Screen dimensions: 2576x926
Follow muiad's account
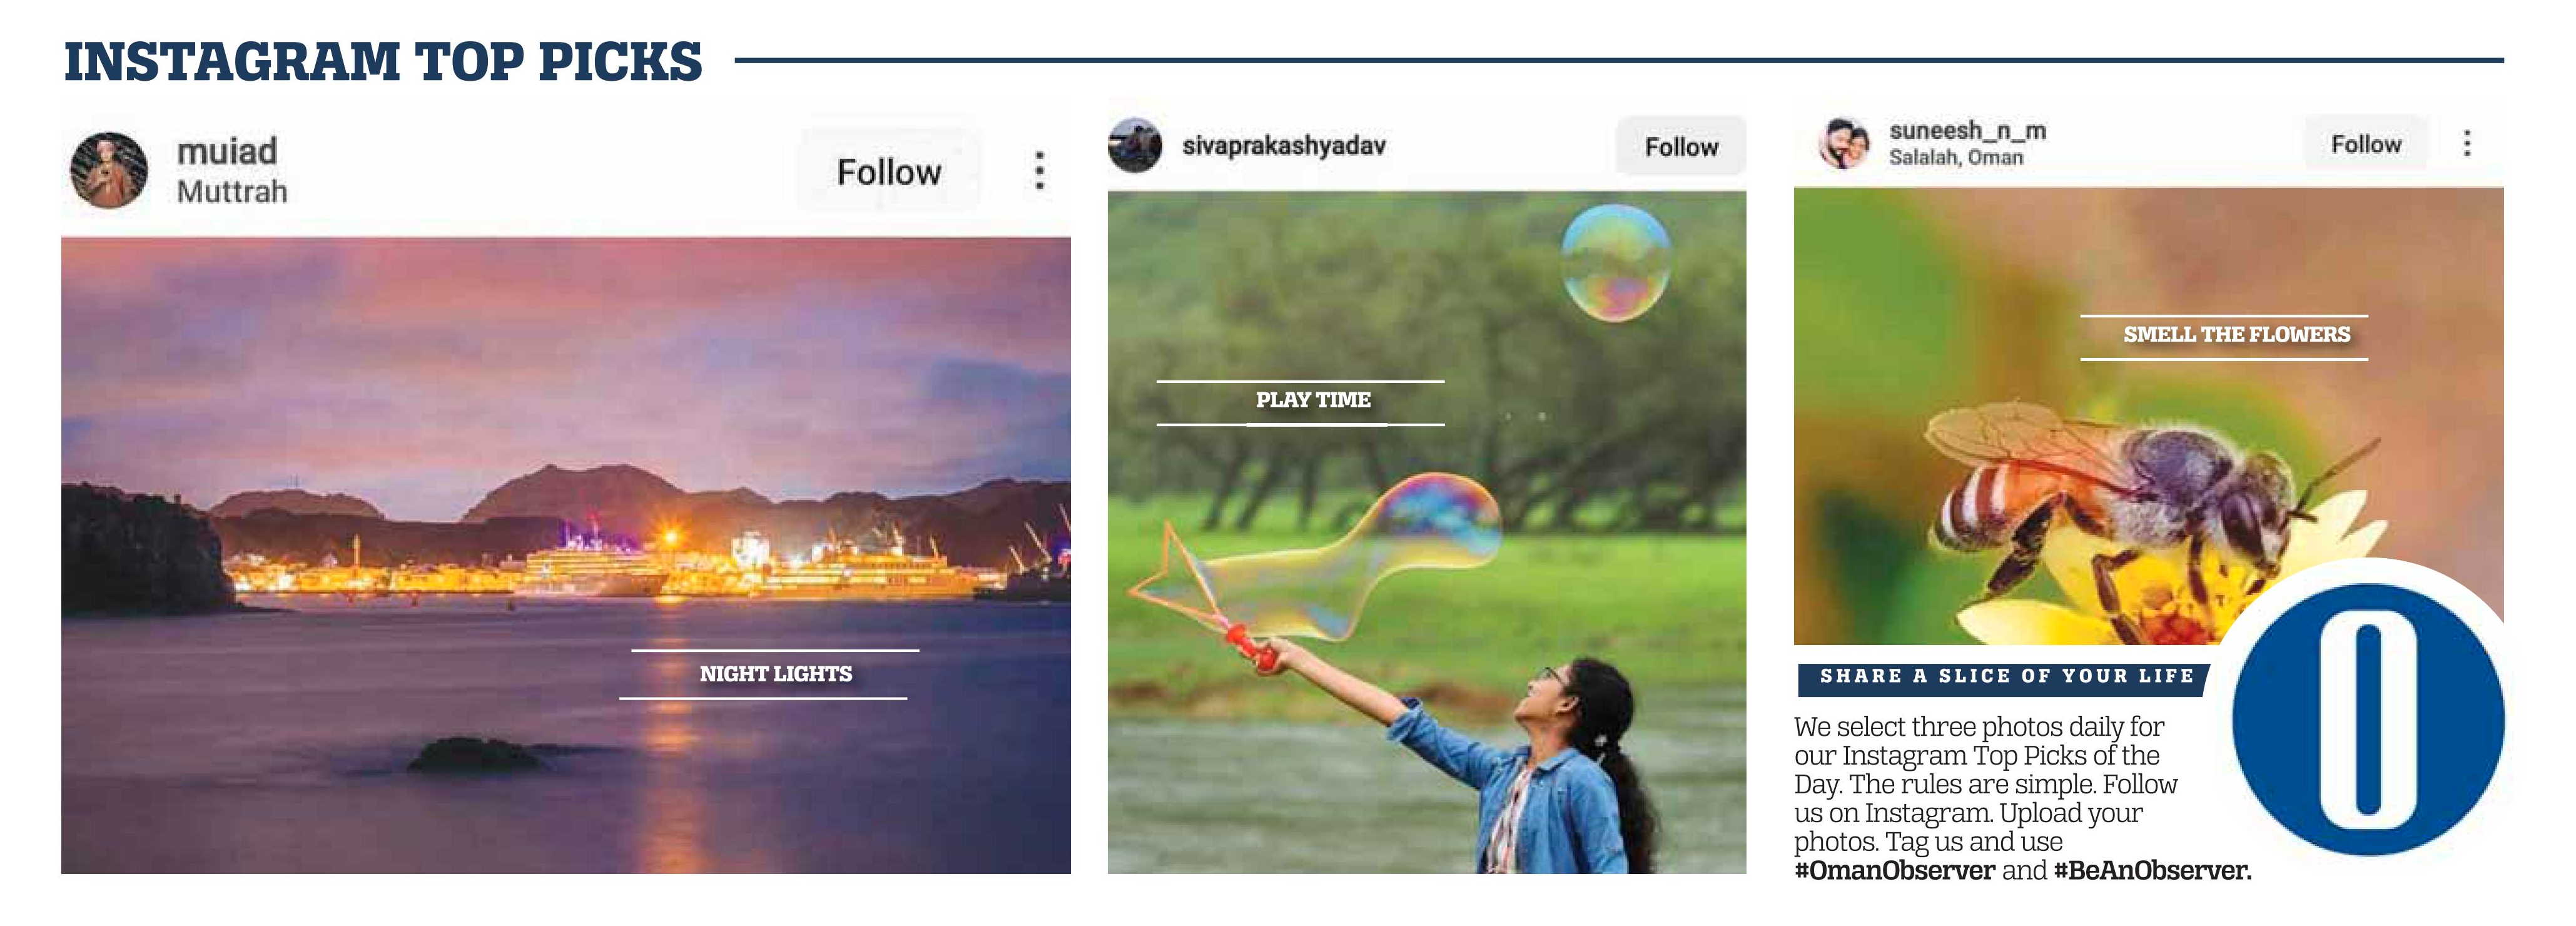tap(888, 172)
